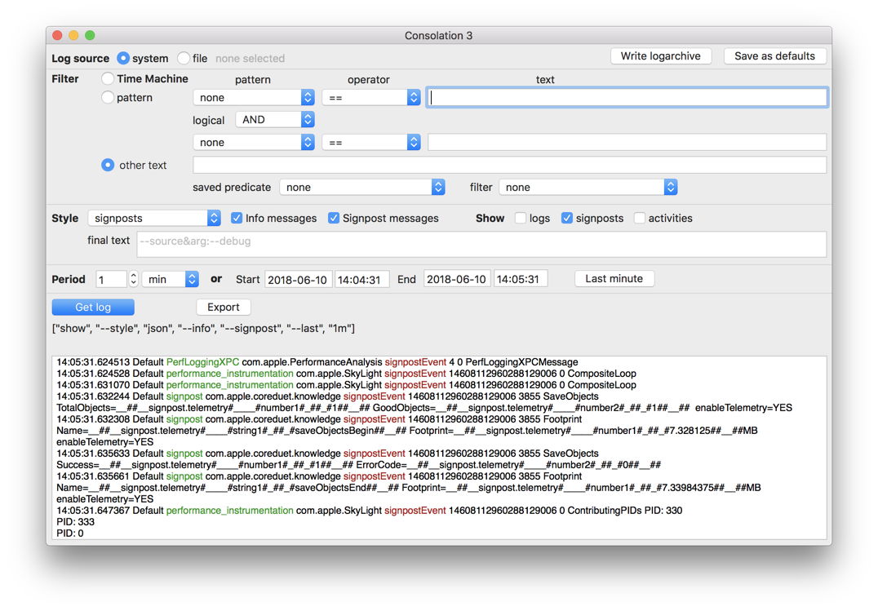878x611 pixels.
Task: Click the Period value stepper arrows
Action: 134,279
